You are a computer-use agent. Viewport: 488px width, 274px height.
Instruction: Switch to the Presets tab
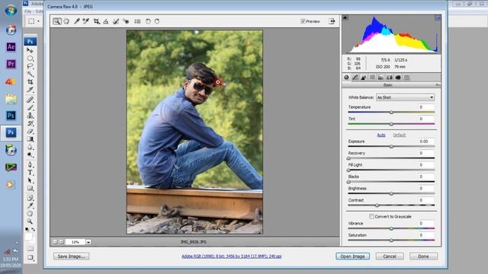[x=406, y=78]
